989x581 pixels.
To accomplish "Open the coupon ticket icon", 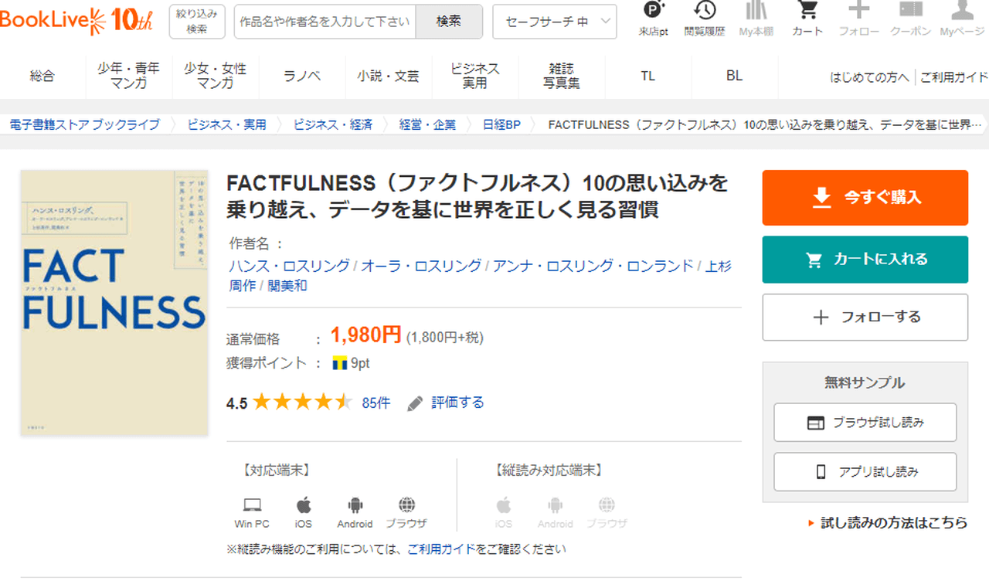I will [910, 12].
